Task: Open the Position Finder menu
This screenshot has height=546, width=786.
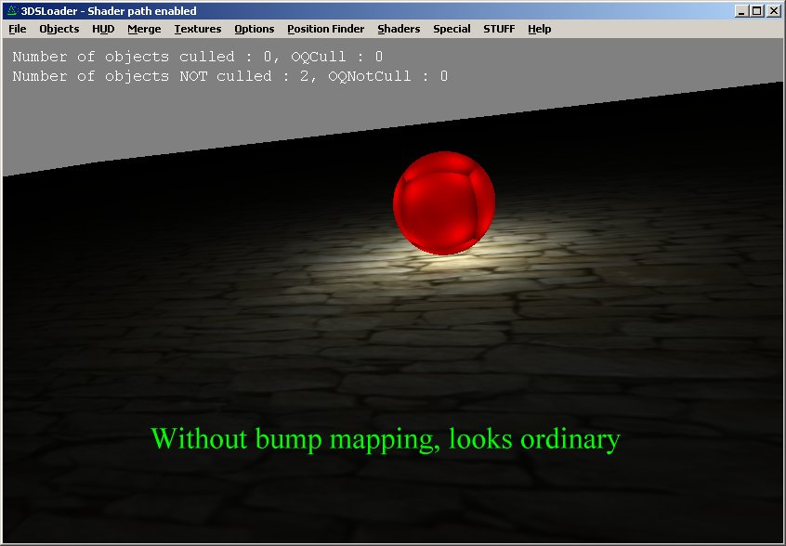Action: pyautogui.click(x=326, y=29)
